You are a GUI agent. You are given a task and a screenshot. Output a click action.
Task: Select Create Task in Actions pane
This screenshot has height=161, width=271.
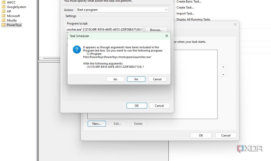point(185,7)
